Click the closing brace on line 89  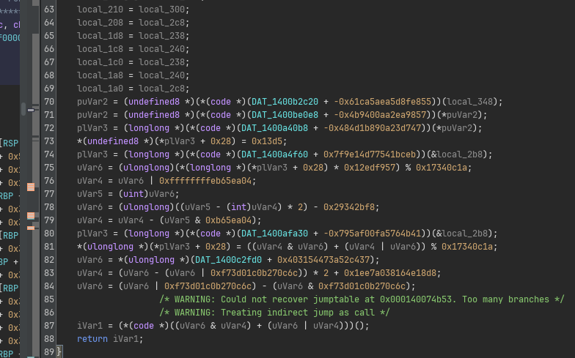[x=59, y=352]
